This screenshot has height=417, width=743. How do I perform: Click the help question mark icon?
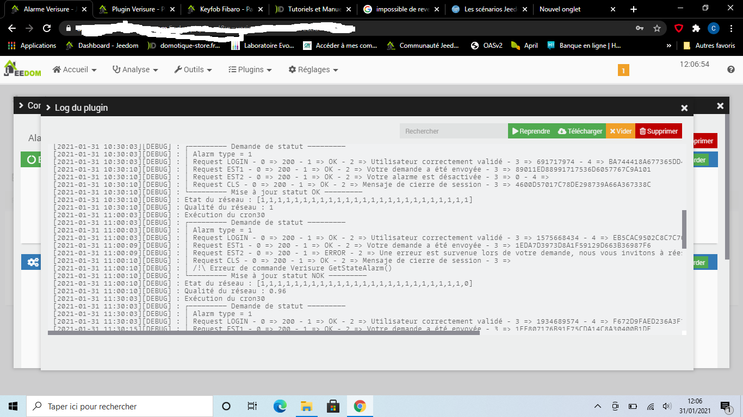coord(731,69)
